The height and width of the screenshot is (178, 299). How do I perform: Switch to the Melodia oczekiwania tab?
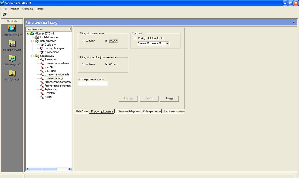click(173, 111)
